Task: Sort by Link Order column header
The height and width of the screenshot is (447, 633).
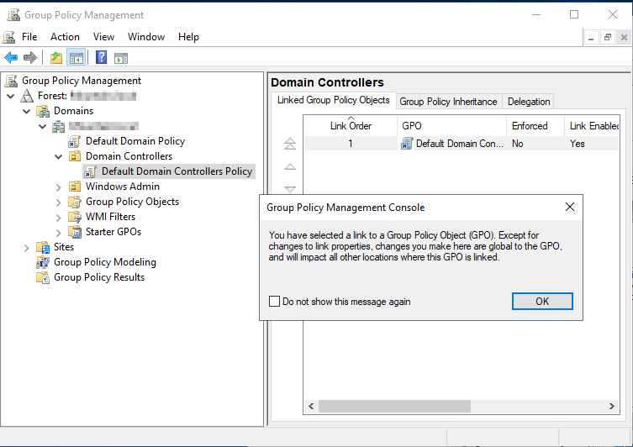Action: 351,126
